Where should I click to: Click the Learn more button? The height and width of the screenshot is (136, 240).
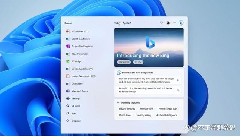pos(124,62)
